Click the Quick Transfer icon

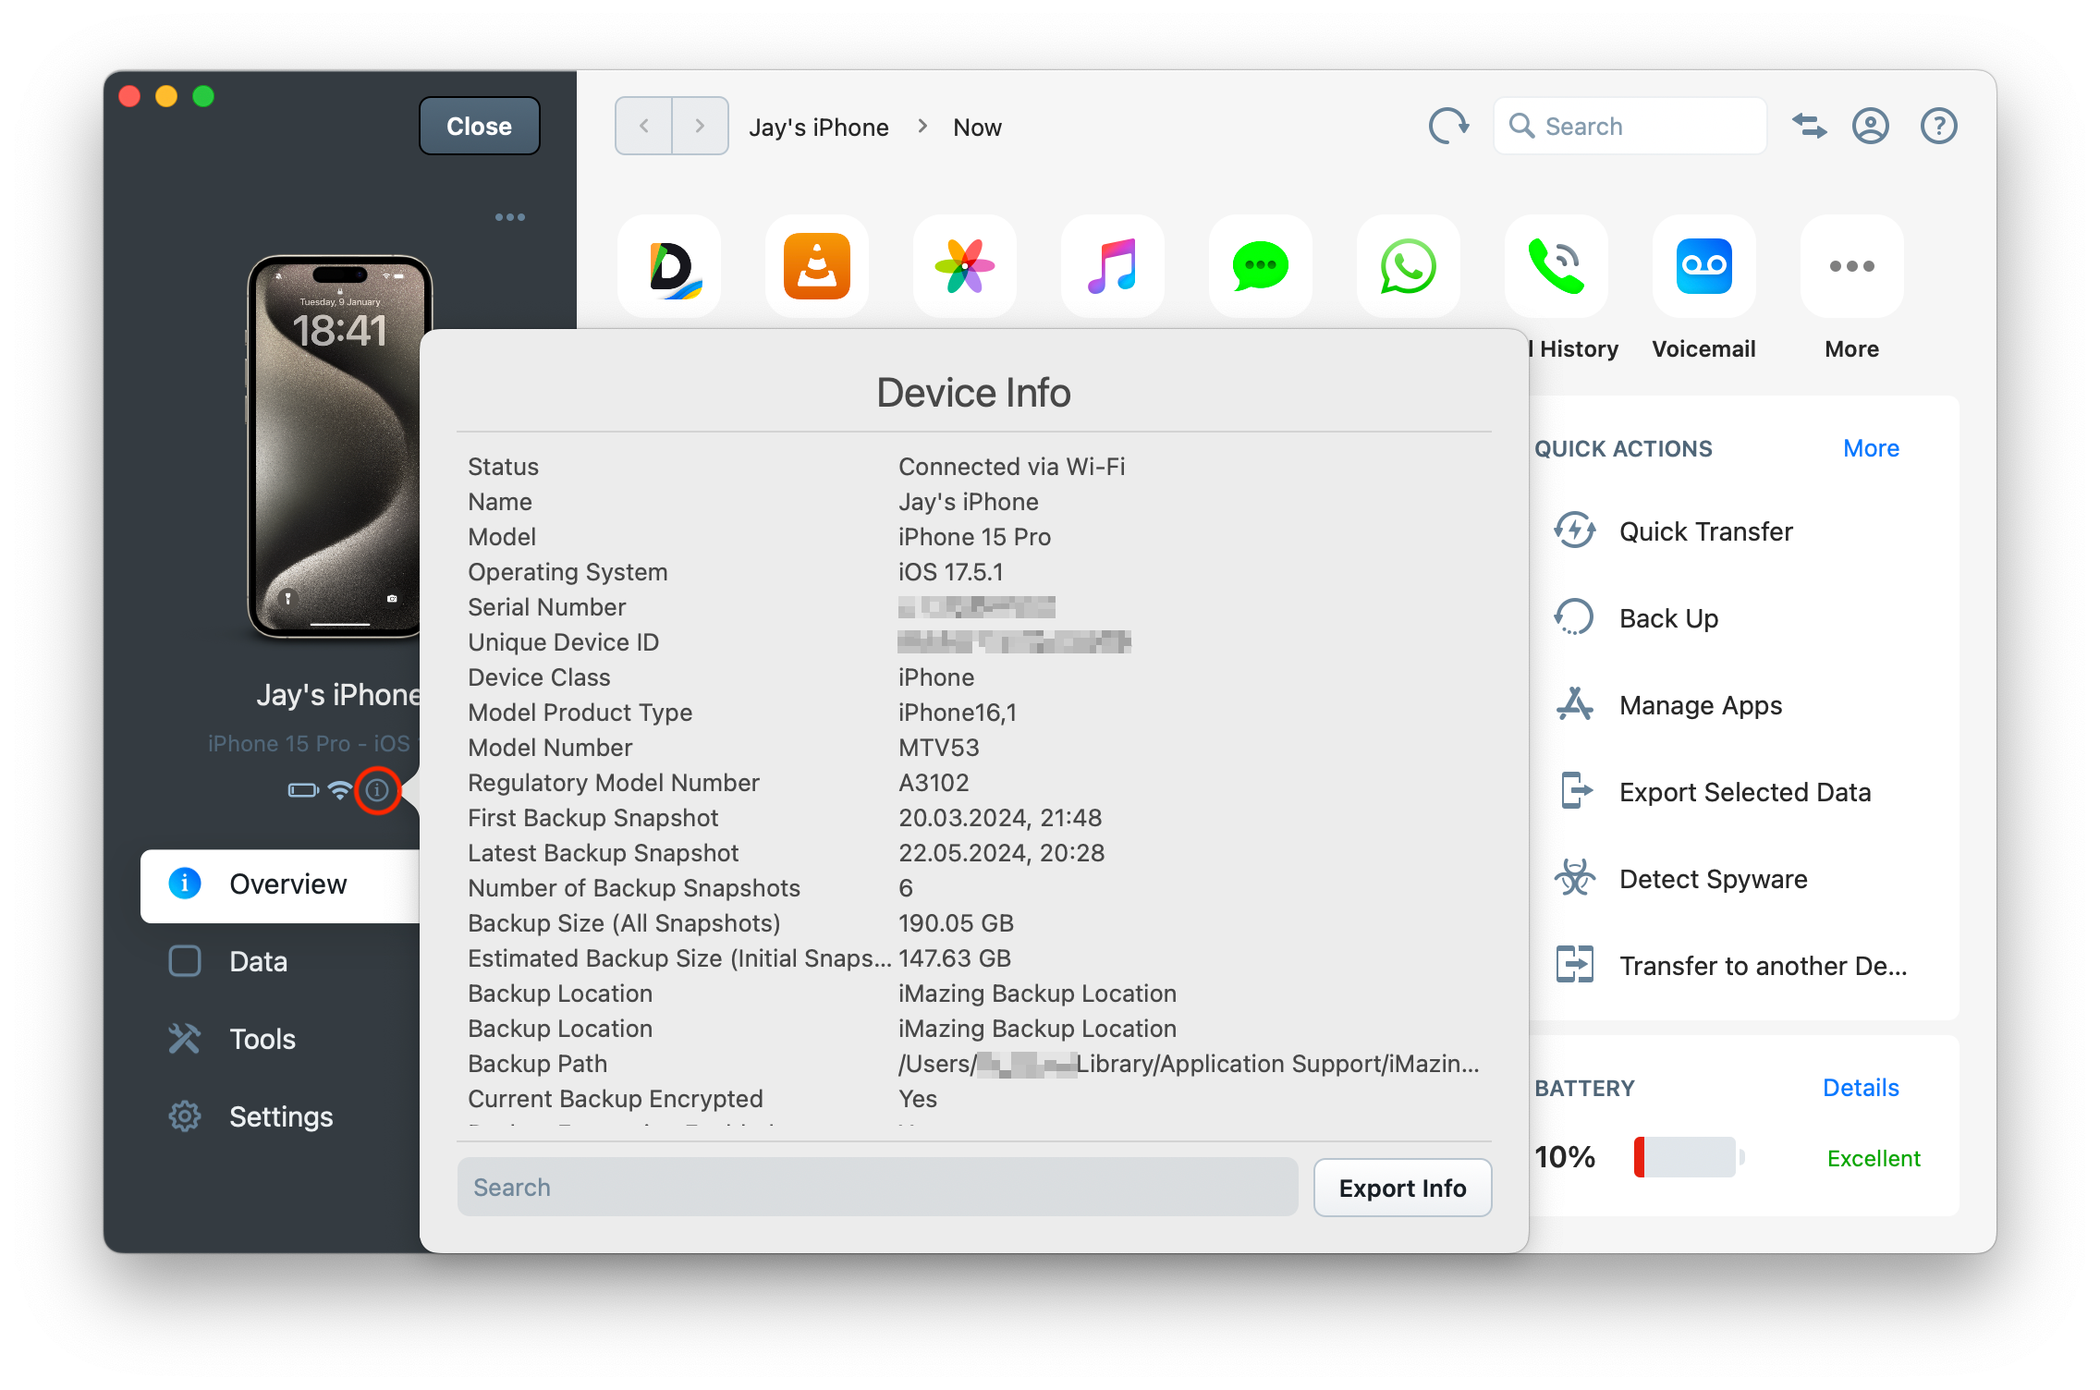1575,530
